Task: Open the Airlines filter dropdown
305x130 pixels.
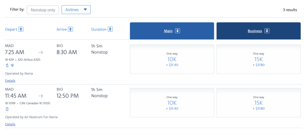Action: (x=76, y=10)
